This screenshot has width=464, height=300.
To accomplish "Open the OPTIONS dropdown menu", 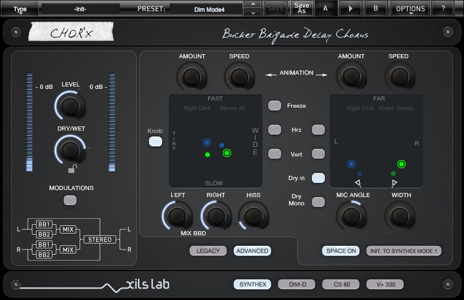I will [410, 9].
